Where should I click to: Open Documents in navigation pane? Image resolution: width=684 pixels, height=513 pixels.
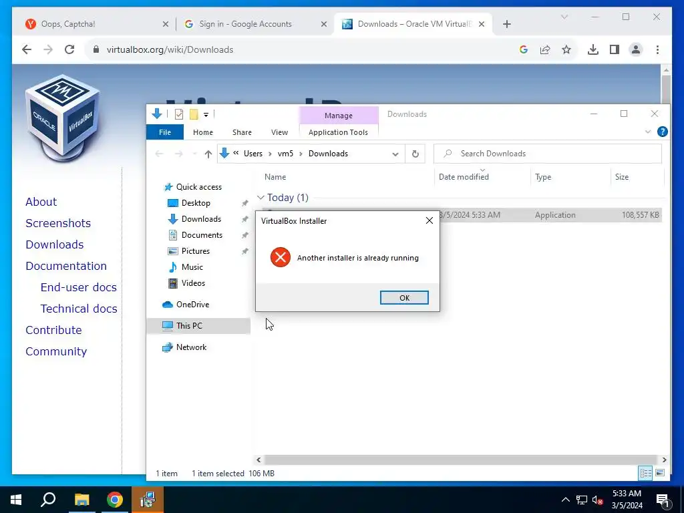pos(202,234)
